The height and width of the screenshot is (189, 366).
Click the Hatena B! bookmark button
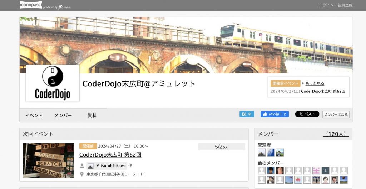tap(247, 114)
